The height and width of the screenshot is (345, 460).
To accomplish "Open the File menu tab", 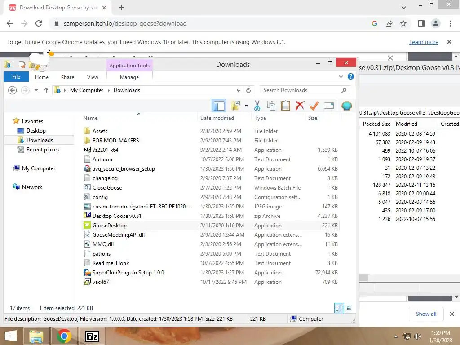I will tap(16, 77).
